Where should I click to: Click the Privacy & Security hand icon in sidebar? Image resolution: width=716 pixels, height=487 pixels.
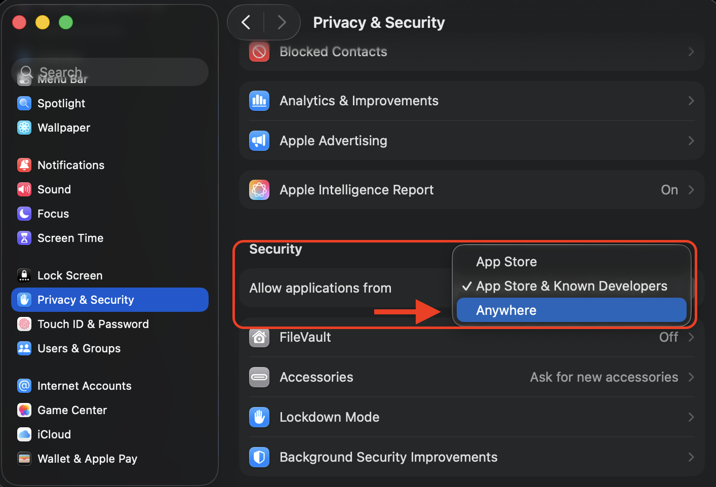(24, 300)
